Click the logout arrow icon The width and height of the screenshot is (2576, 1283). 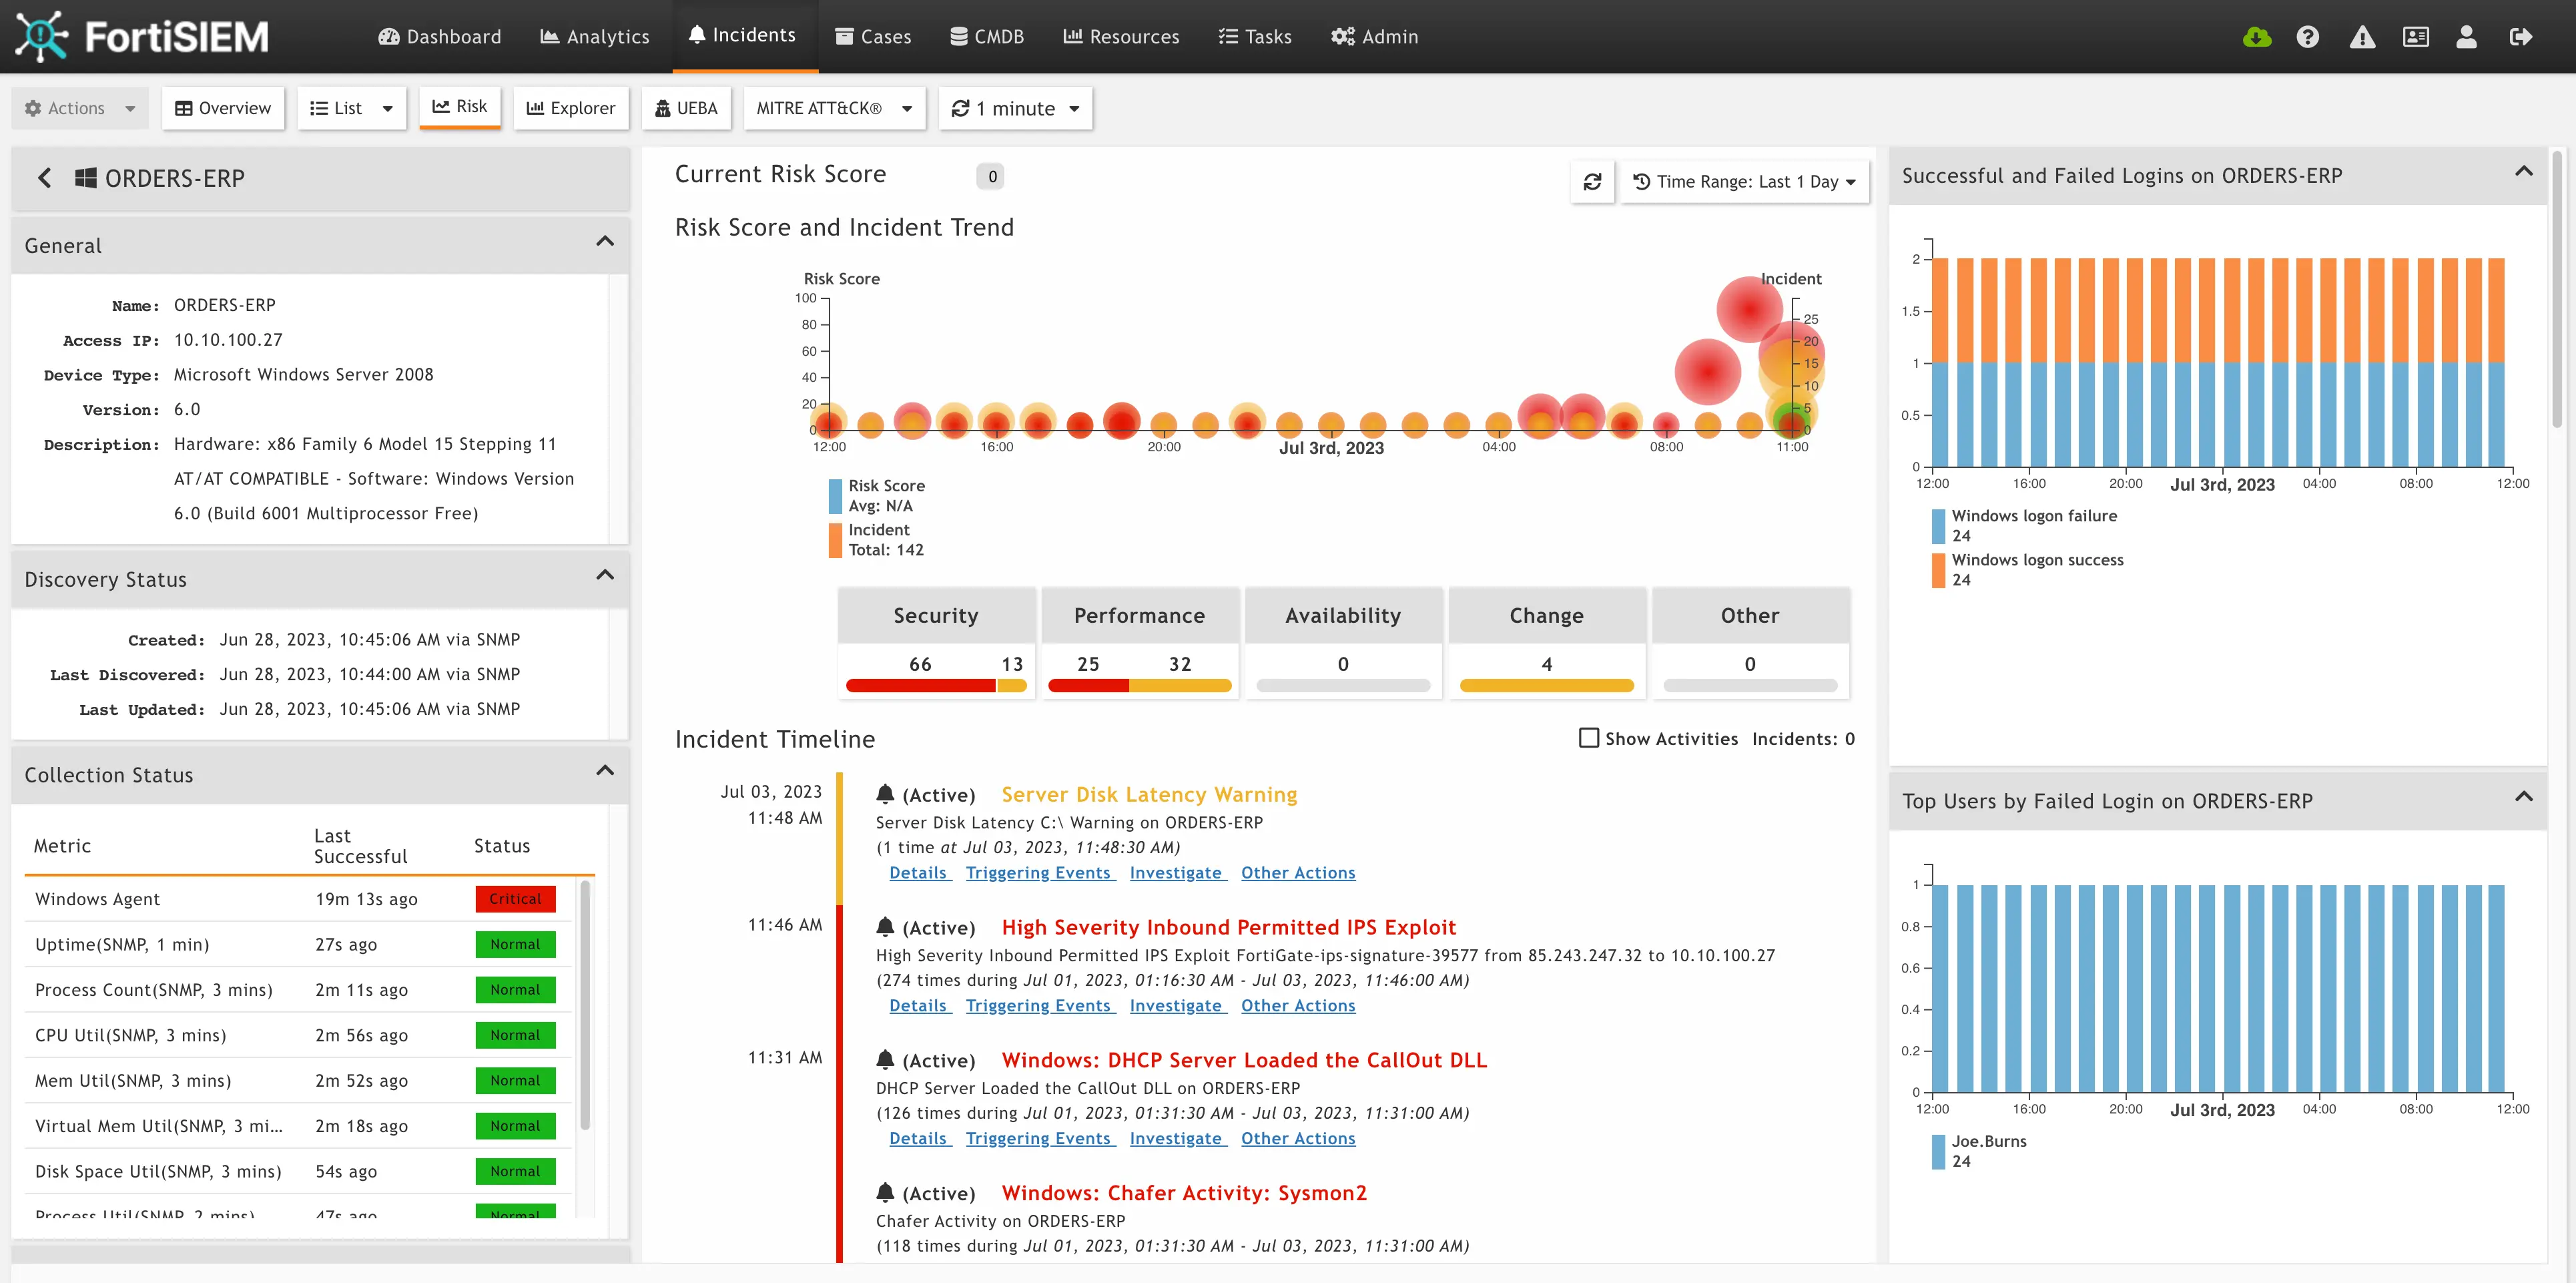[x=2520, y=37]
